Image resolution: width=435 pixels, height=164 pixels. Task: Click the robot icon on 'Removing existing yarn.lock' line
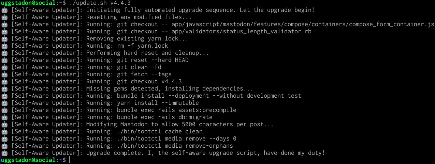4,39
